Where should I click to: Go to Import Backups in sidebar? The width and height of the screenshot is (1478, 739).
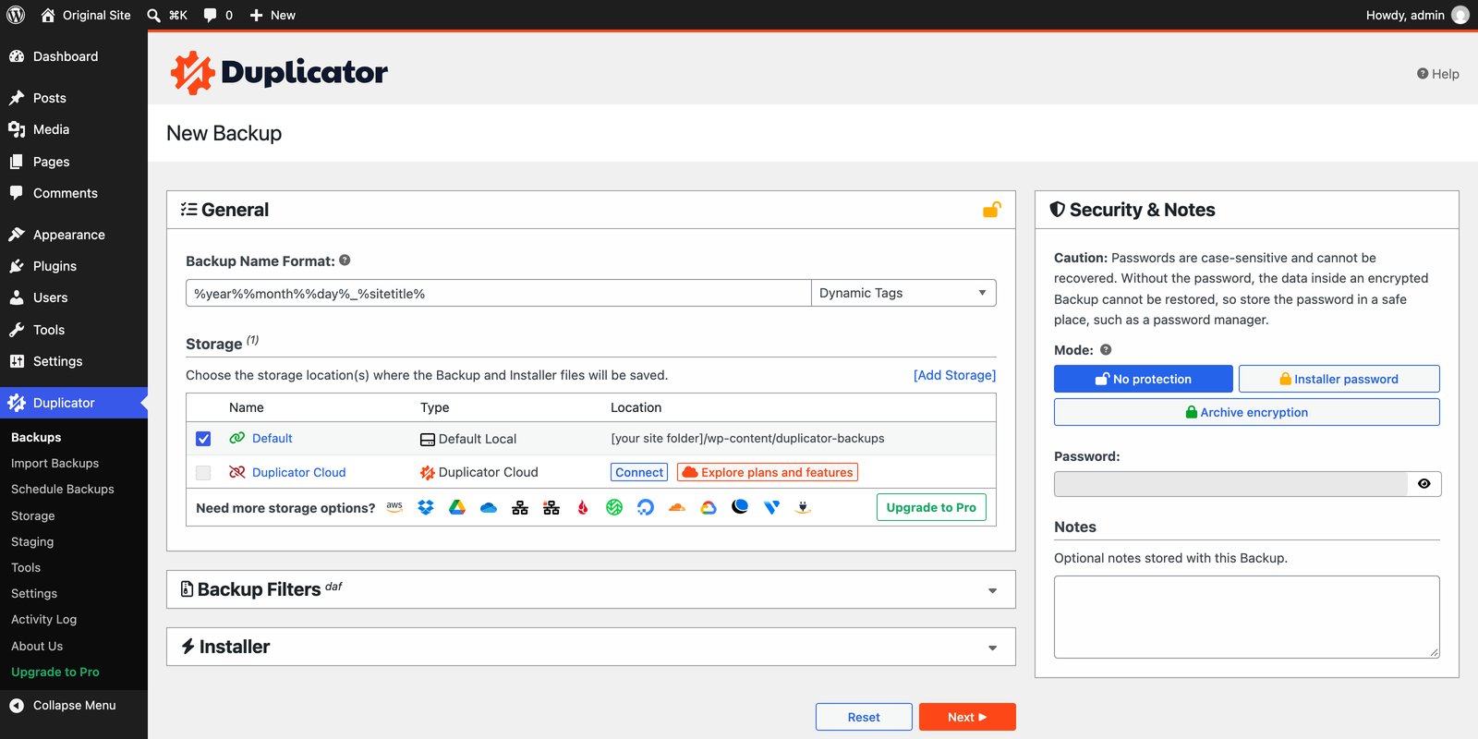(55, 464)
